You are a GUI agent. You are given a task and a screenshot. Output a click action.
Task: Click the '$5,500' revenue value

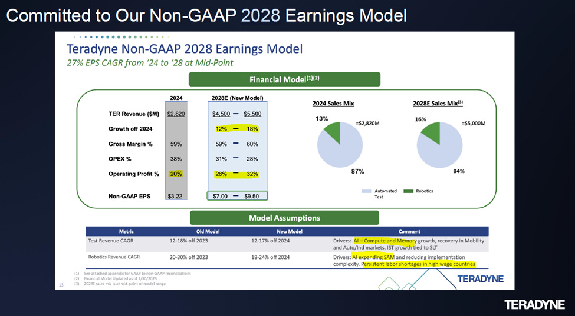(x=252, y=114)
